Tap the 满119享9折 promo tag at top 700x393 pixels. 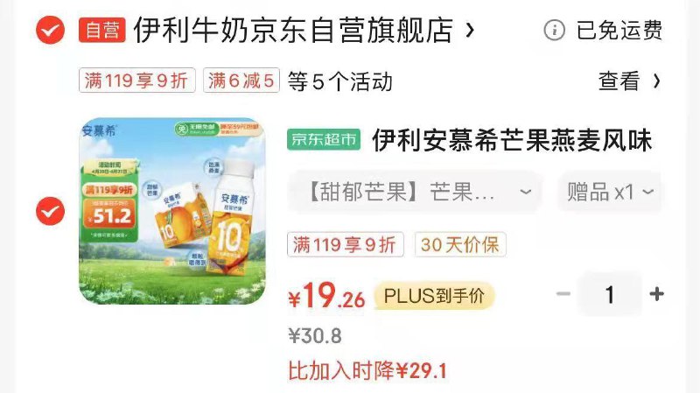pyautogui.click(x=137, y=81)
